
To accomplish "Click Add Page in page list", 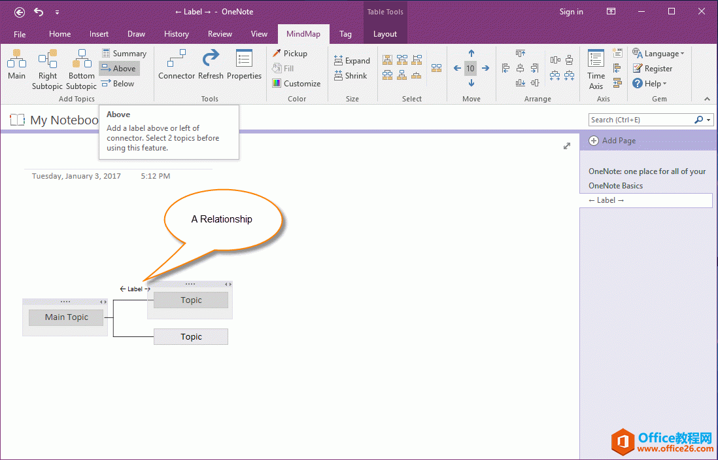I will 612,141.
